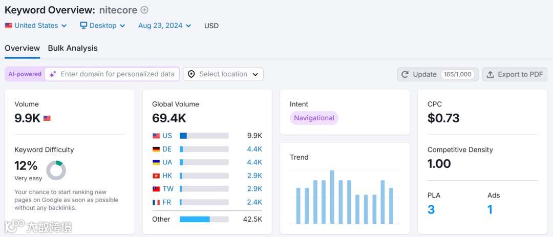Switch to the Bulk Analysis tab
Viewport: 553px width, 237px height.
coord(73,48)
